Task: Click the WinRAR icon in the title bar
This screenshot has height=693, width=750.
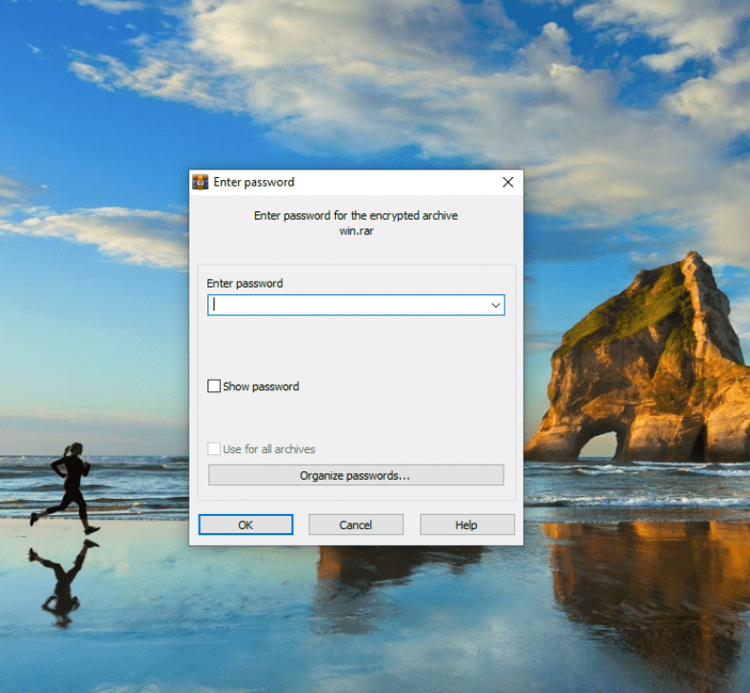Action: (x=201, y=182)
